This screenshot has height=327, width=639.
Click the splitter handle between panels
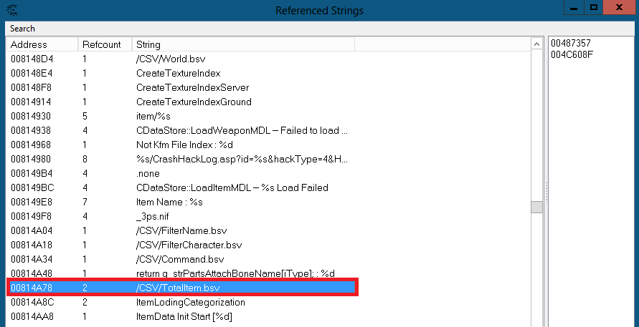tap(546, 192)
